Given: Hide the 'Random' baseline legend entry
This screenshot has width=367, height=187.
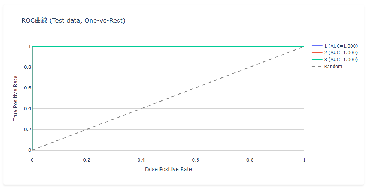Looking at the screenshot, I should tap(333, 67).
